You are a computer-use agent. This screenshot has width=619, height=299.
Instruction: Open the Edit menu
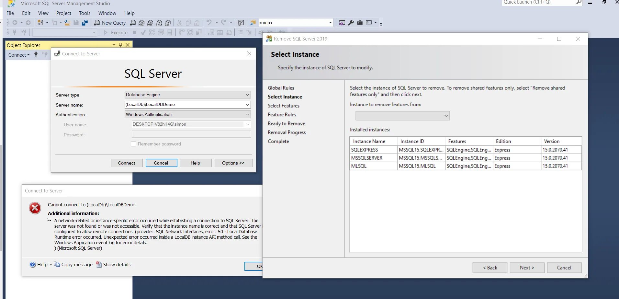point(26,13)
